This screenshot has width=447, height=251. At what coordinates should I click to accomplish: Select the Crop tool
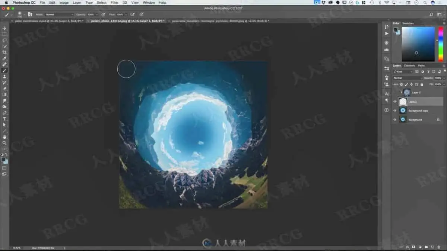click(x=4, y=52)
